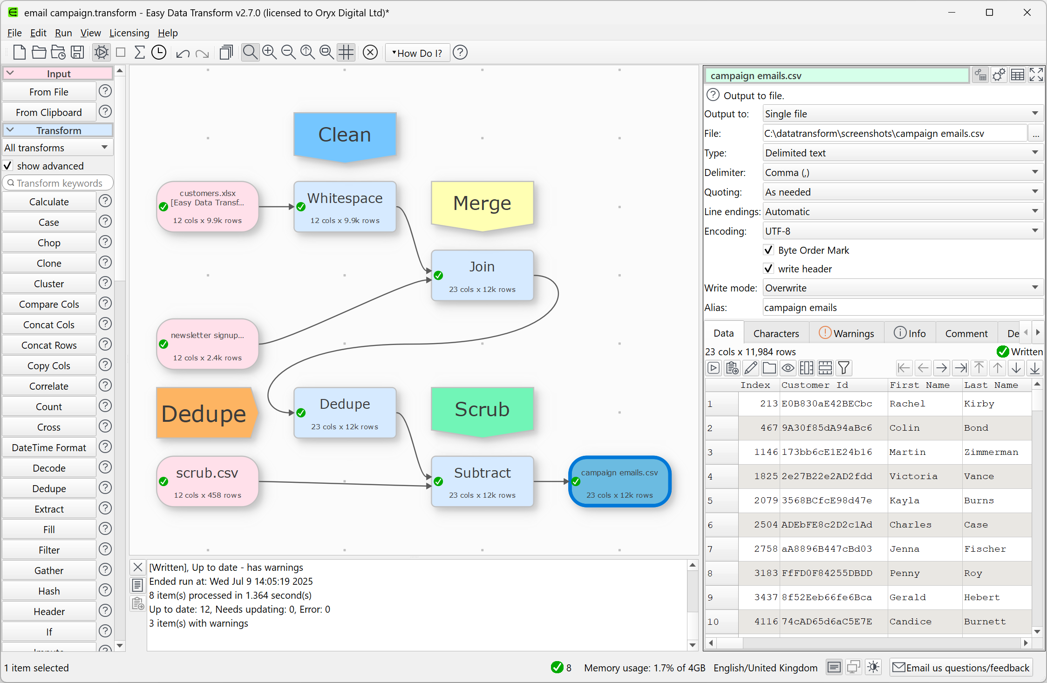Switch to the Info tab

pos(910,333)
